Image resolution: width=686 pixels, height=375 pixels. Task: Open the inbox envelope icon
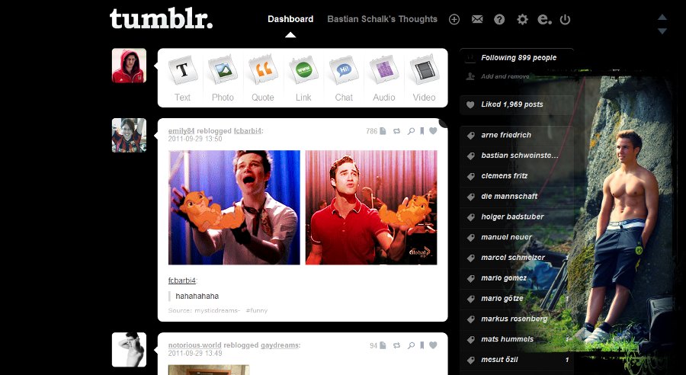[x=477, y=19]
